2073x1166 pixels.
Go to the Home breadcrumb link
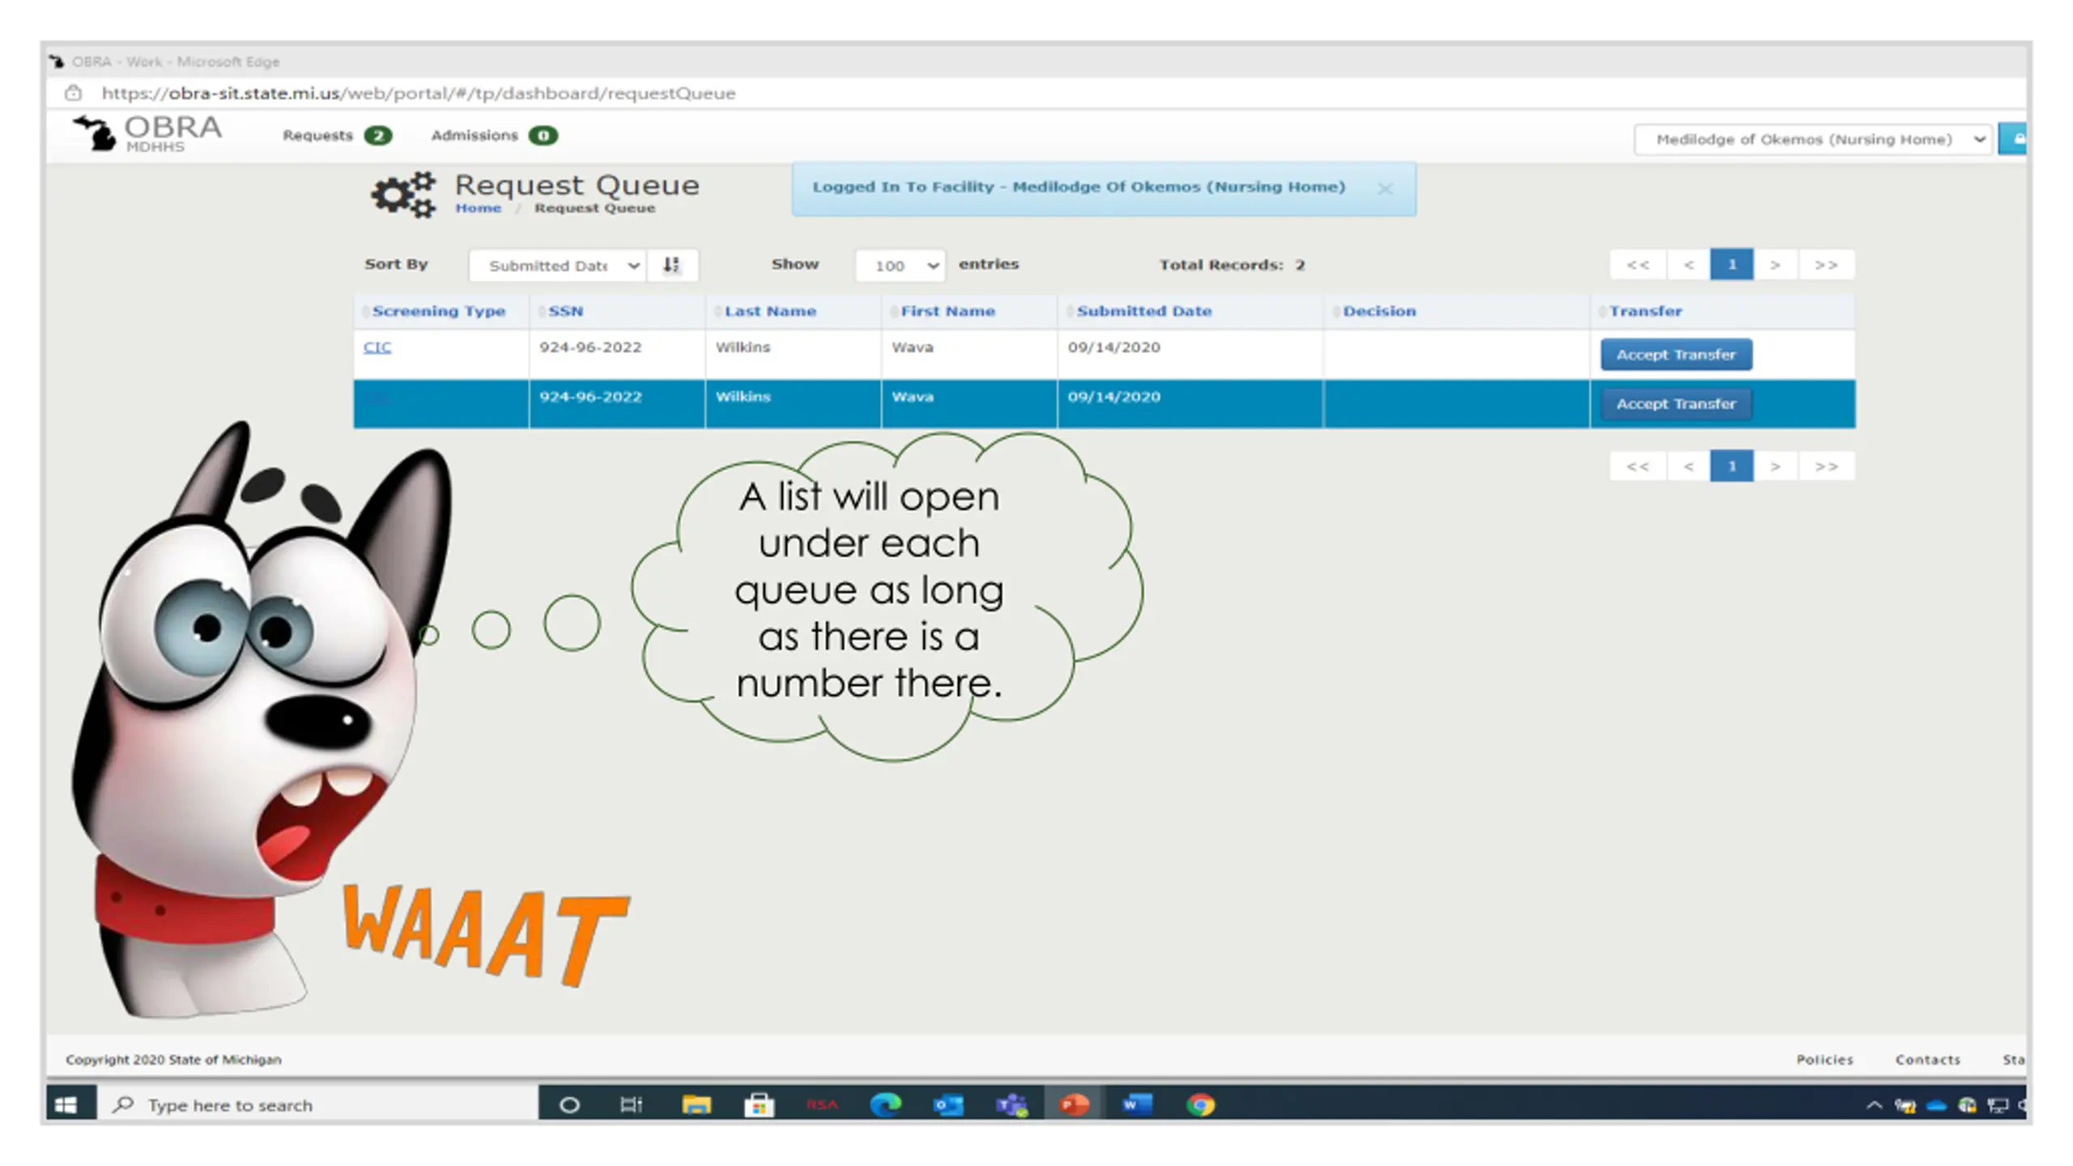tap(478, 208)
